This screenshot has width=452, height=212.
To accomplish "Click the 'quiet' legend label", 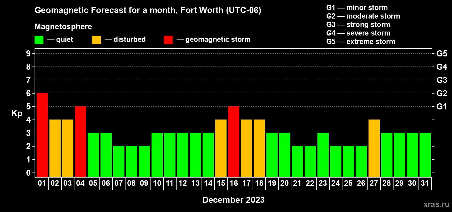I will [65, 39].
